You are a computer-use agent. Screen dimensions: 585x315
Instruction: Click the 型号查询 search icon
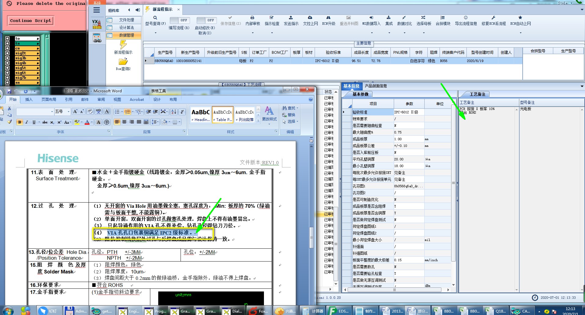point(155,18)
